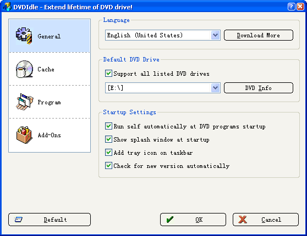Open the General settings page label

click(x=49, y=36)
